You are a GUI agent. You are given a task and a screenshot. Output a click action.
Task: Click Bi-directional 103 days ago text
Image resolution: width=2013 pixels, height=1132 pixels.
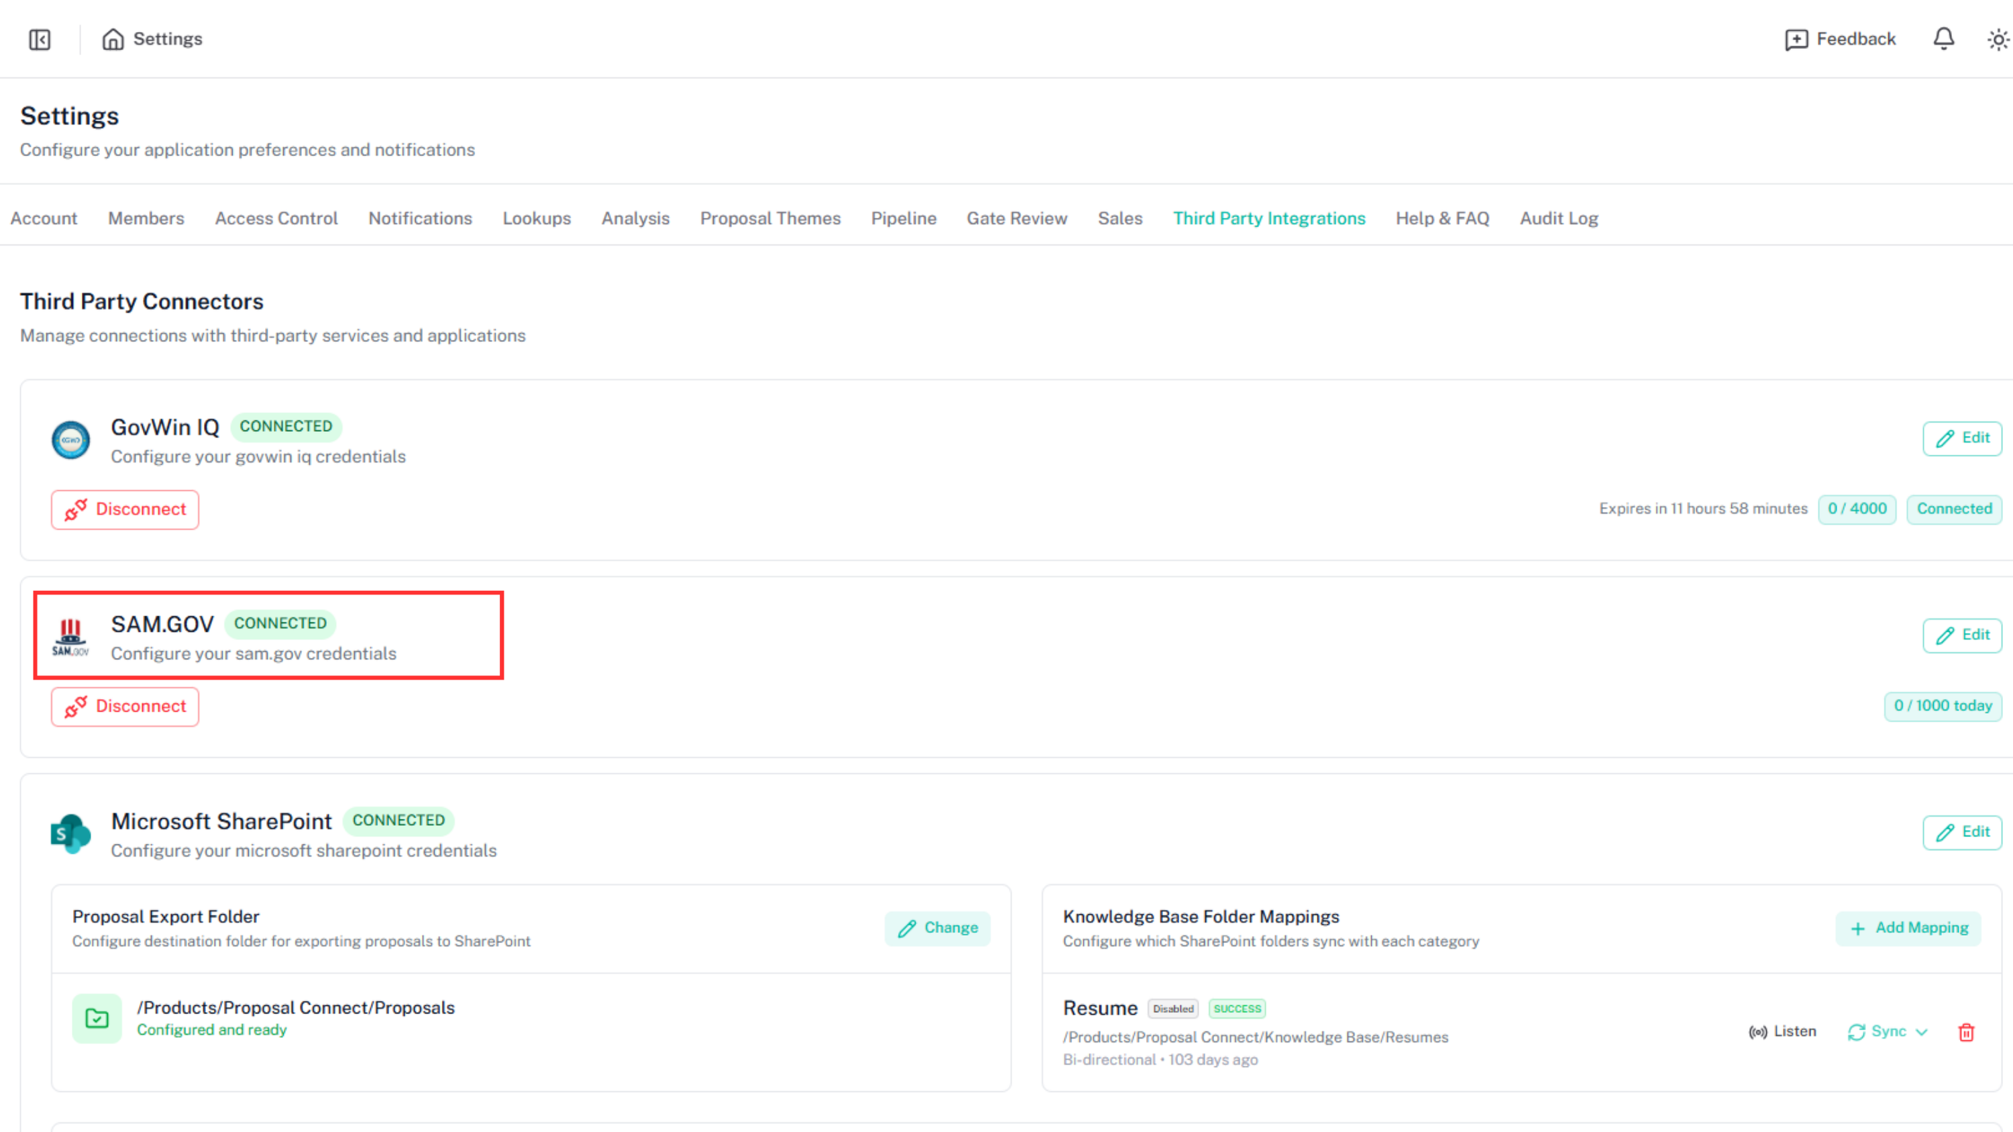pyautogui.click(x=1160, y=1060)
